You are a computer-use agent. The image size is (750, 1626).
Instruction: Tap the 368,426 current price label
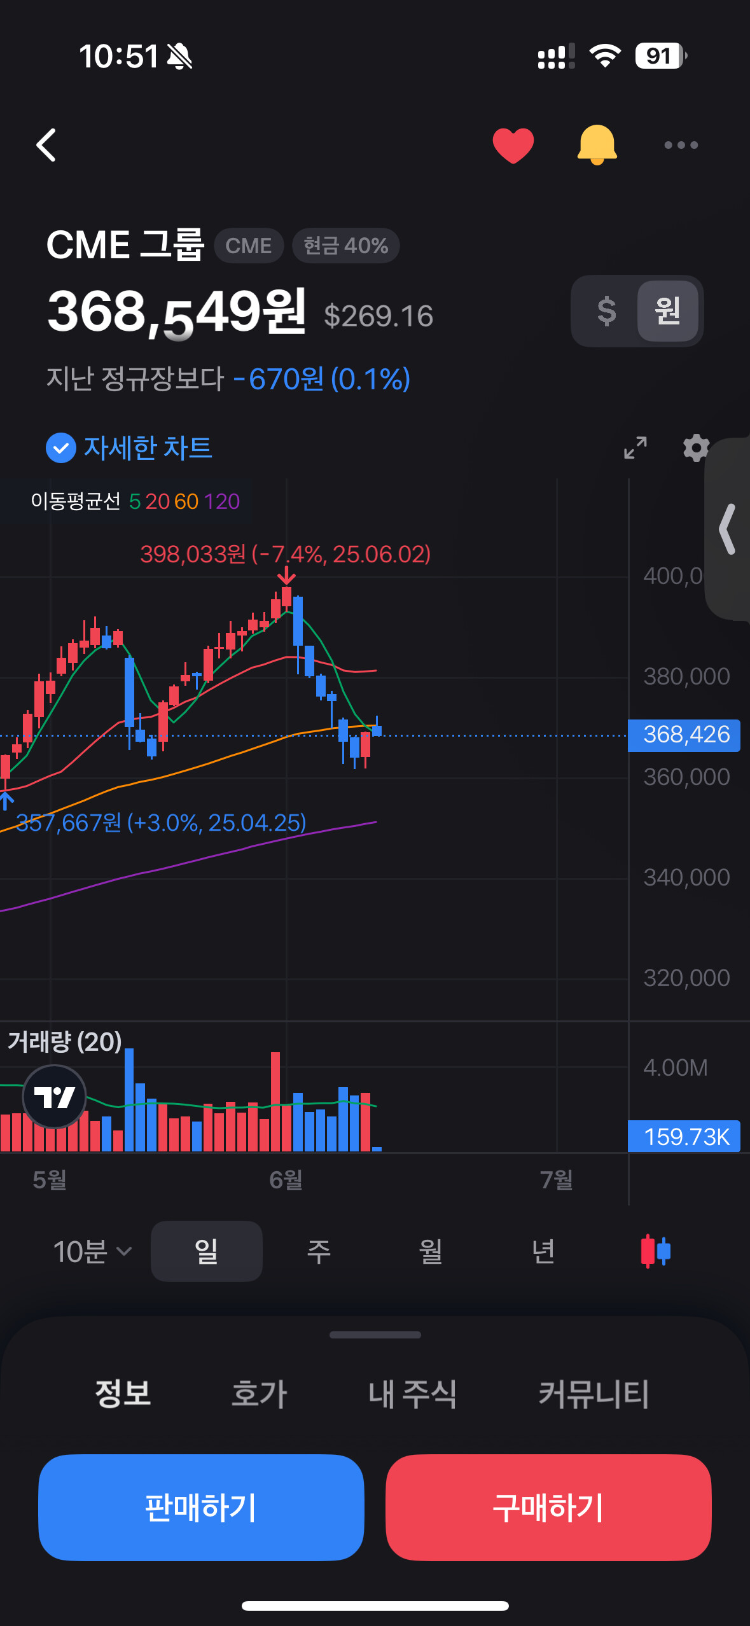pos(684,735)
